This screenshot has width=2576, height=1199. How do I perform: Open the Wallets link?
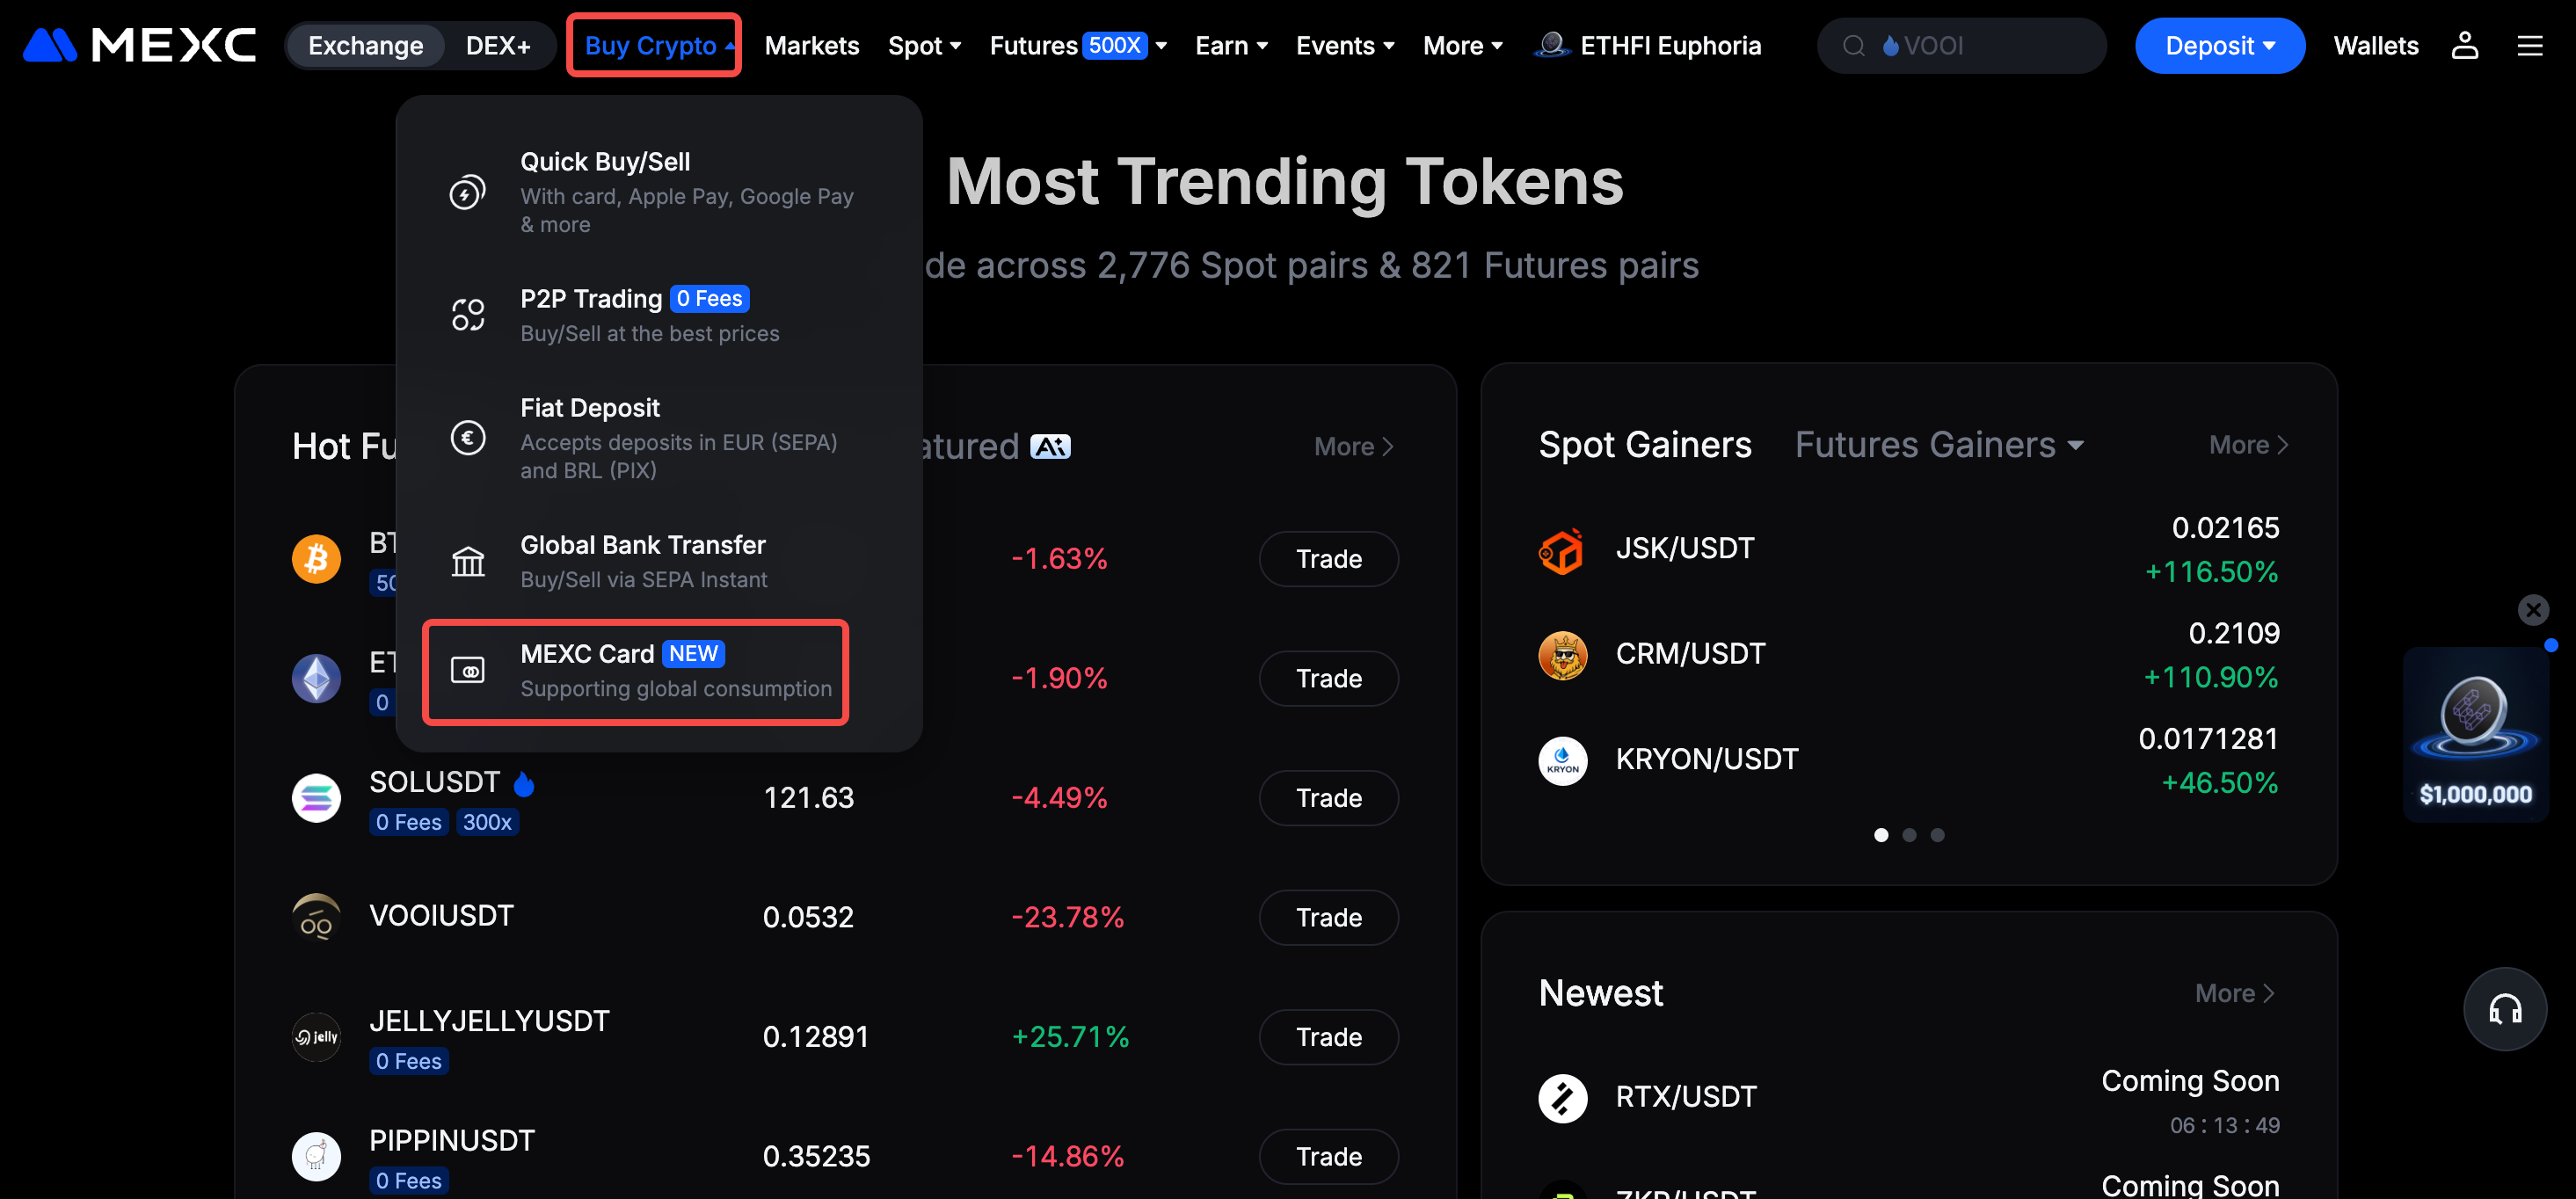point(2375,45)
